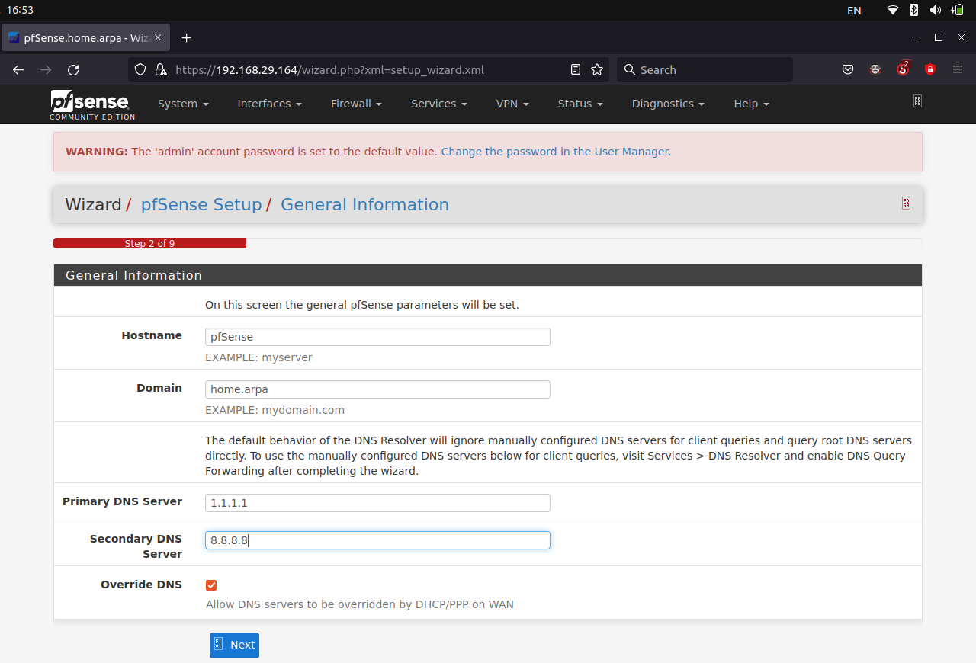976x663 pixels.
Task: Click the pfSense Setup breadcrumb link
Action: (x=201, y=204)
